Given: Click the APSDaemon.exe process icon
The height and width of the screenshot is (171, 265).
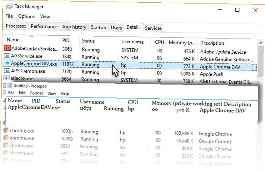Looking at the screenshot, I should (x=7, y=71).
